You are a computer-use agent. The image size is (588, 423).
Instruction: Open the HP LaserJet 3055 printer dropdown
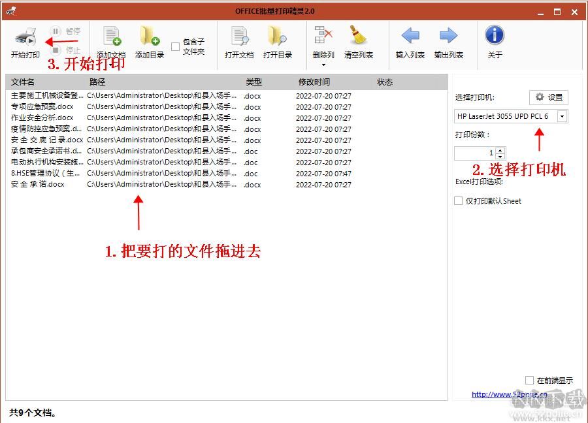563,116
